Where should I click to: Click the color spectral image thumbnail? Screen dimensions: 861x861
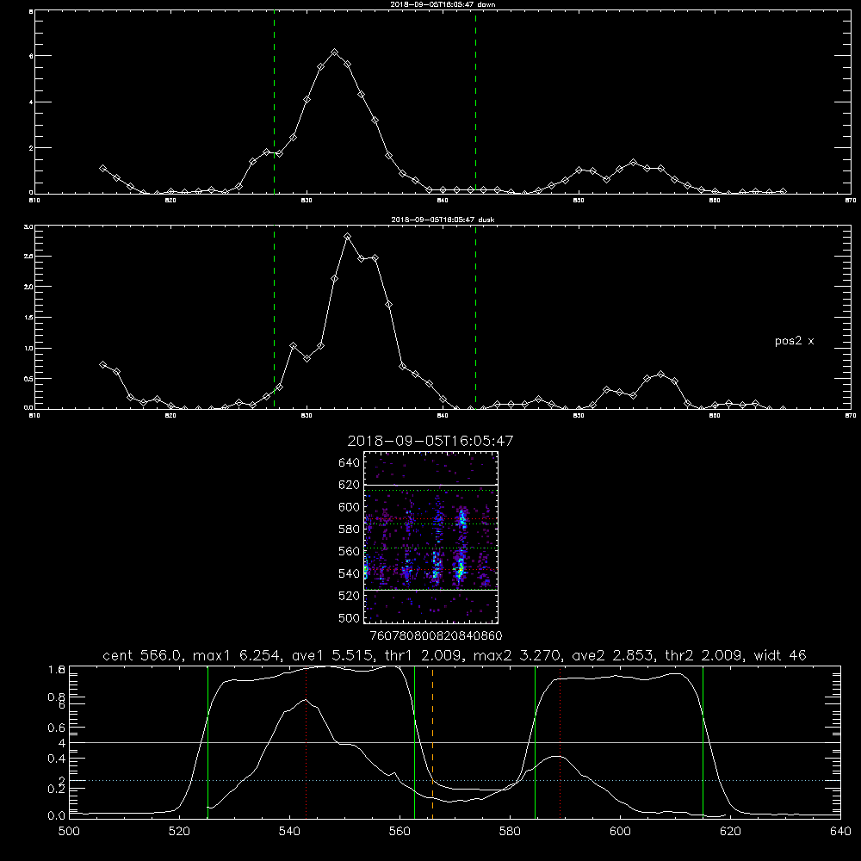[x=431, y=537]
